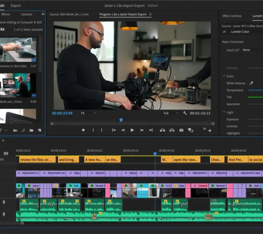Toggle the Lumetri Color fx icon

click(x=224, y=32)
